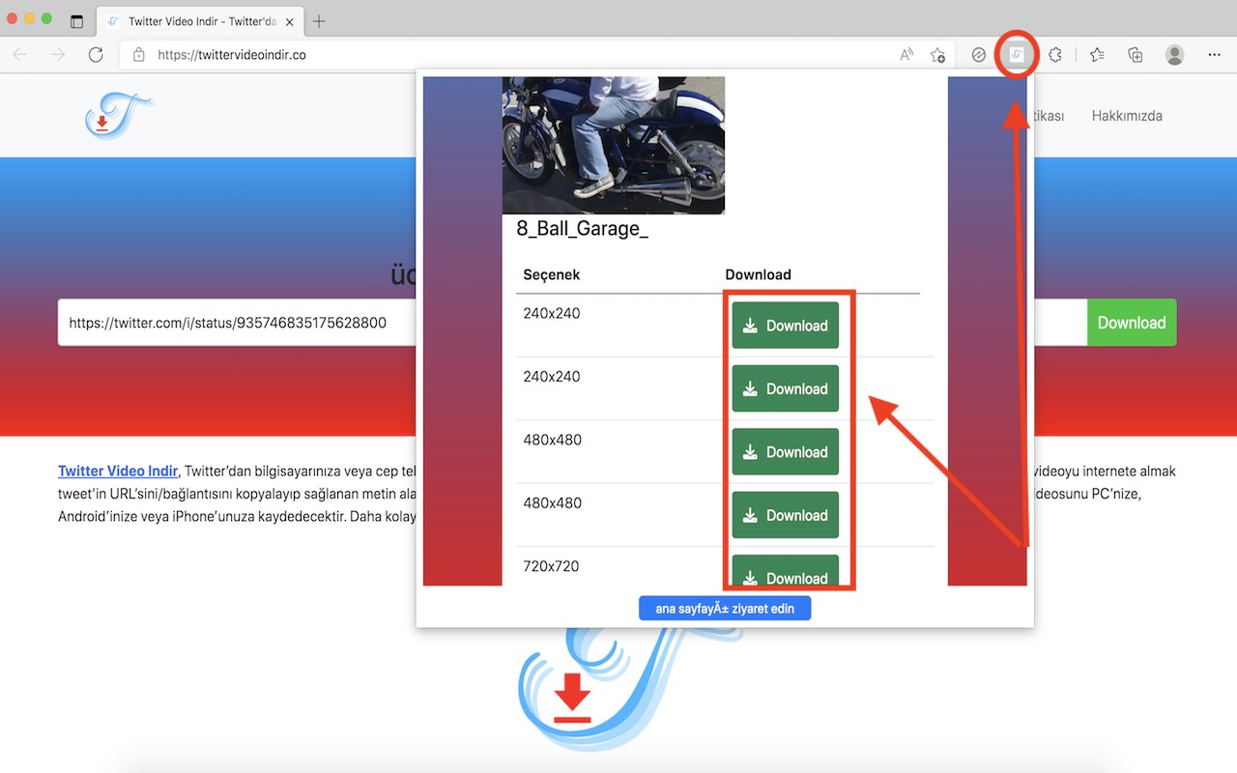Open the Favorites list in toolbar

(1097, 55)
